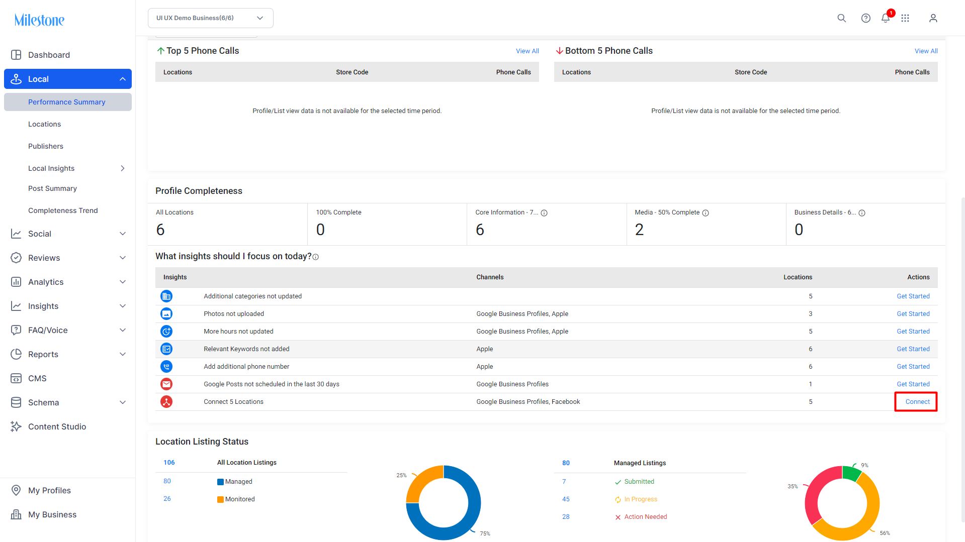The image size is (965, 542).
Task: Click the help question mark icon
Action: tap(865, 18)
